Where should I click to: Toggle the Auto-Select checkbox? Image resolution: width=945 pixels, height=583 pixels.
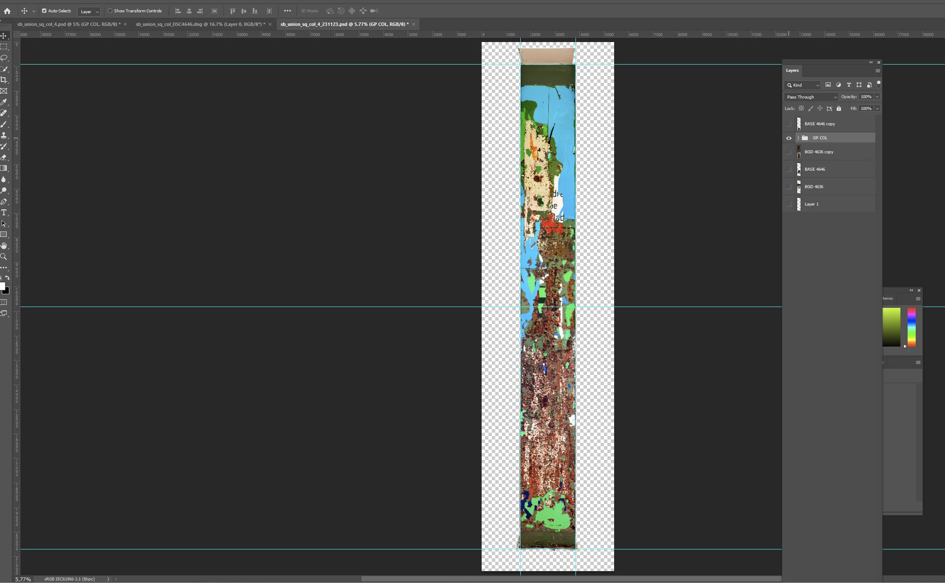tap(44, 11)
